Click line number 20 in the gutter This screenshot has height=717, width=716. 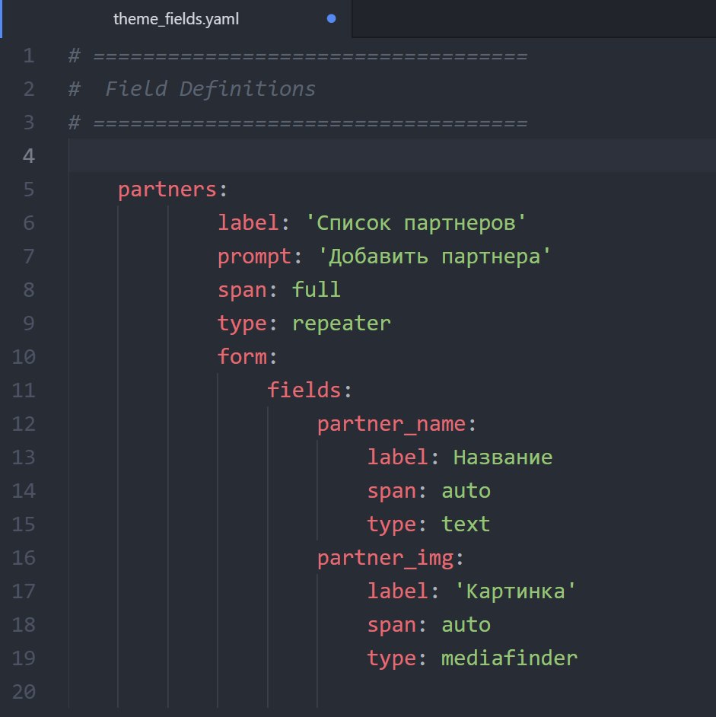[x=24, y=691]
